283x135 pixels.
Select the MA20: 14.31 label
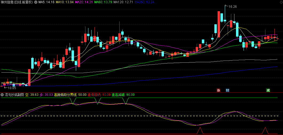(x=84, y=2)
